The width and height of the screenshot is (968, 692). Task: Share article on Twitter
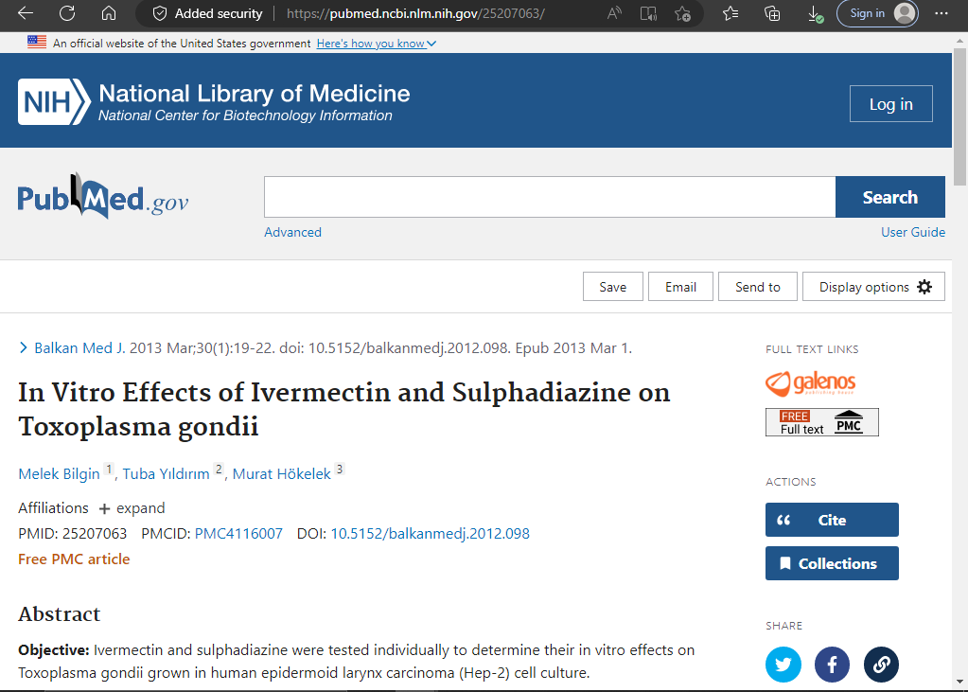coord(783,665)
